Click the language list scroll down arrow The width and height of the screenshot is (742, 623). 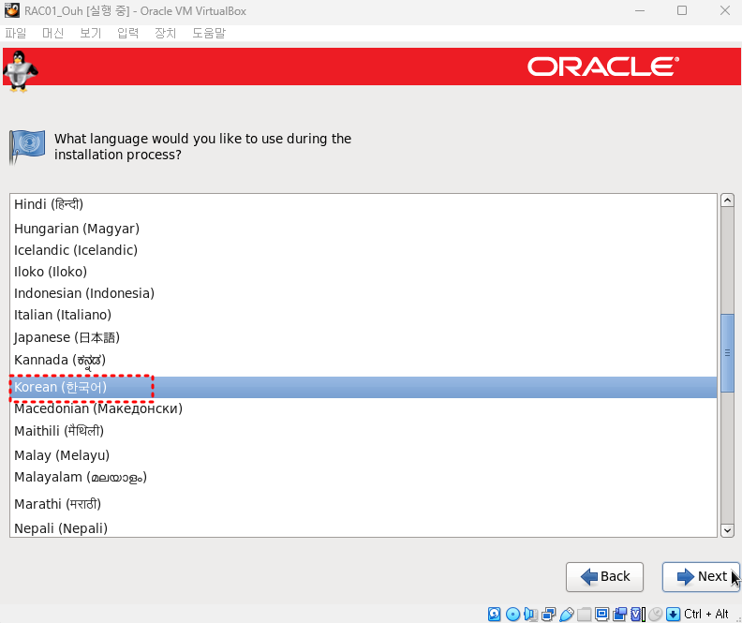click(727, 530)
